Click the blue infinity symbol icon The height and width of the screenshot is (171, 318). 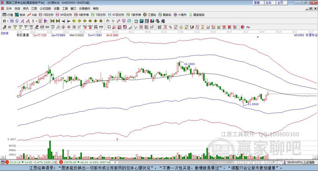click(x=248, y=27)
